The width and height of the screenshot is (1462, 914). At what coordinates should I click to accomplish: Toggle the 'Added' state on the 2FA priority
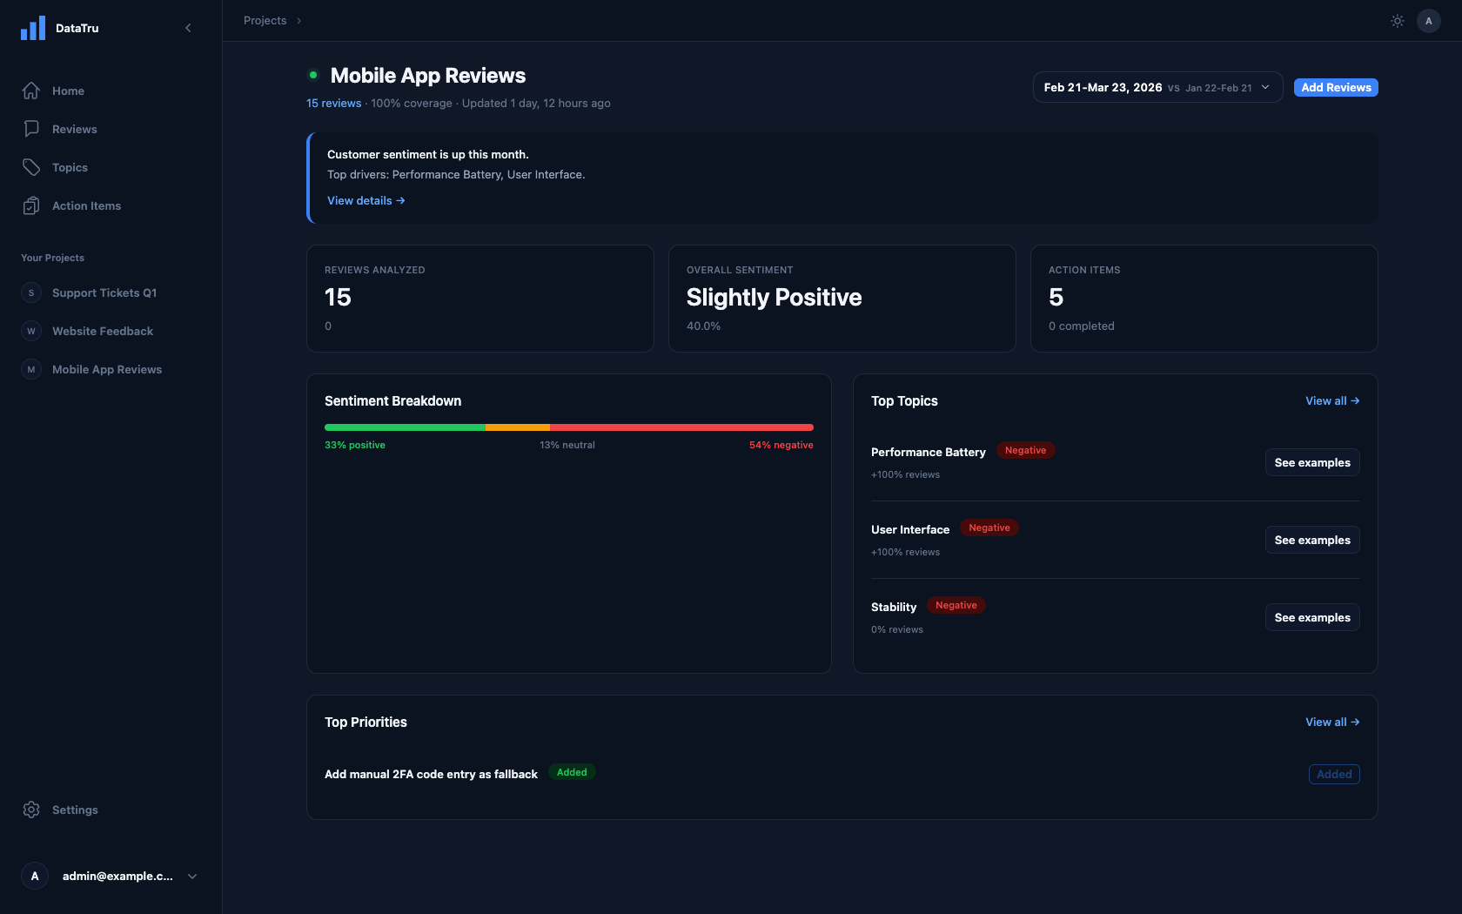(1333, 774)
